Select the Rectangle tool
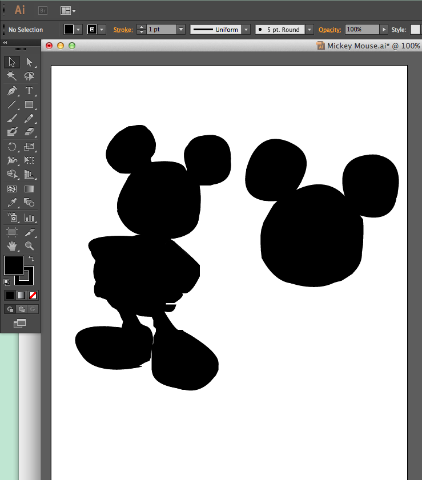Image resolution: width=422 pixels, height=480 pixels. coord(29,104)
